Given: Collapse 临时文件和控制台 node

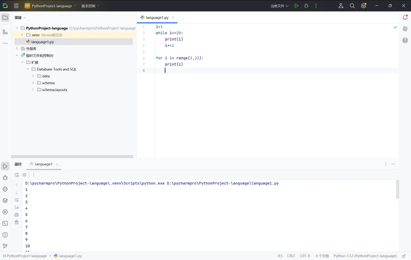Looking at the screenshot, I should 17,55.
